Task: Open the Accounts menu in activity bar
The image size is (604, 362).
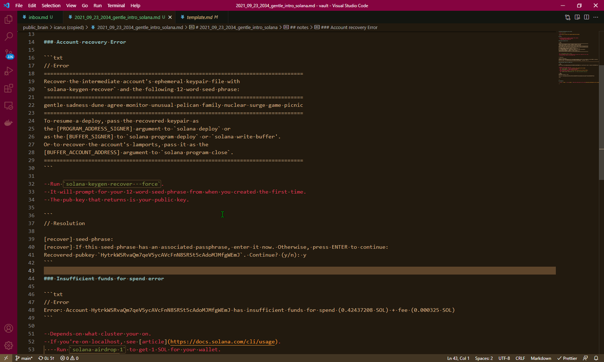Action: click(9, 328)
